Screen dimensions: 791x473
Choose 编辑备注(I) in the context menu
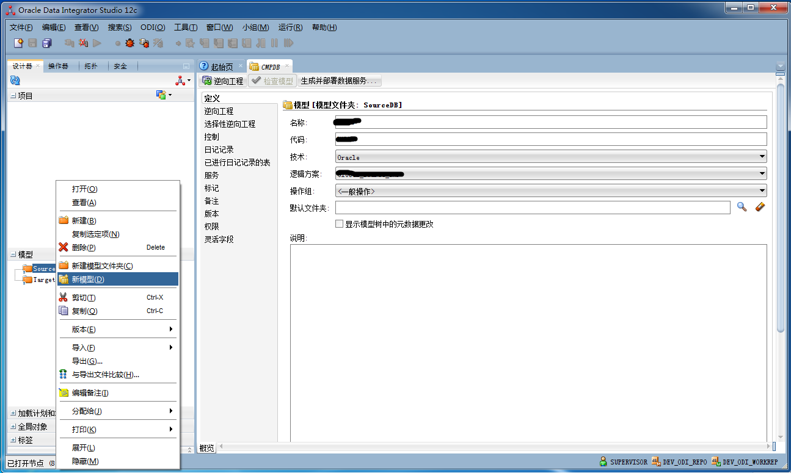pyautogui.click(x=118, y=392)
